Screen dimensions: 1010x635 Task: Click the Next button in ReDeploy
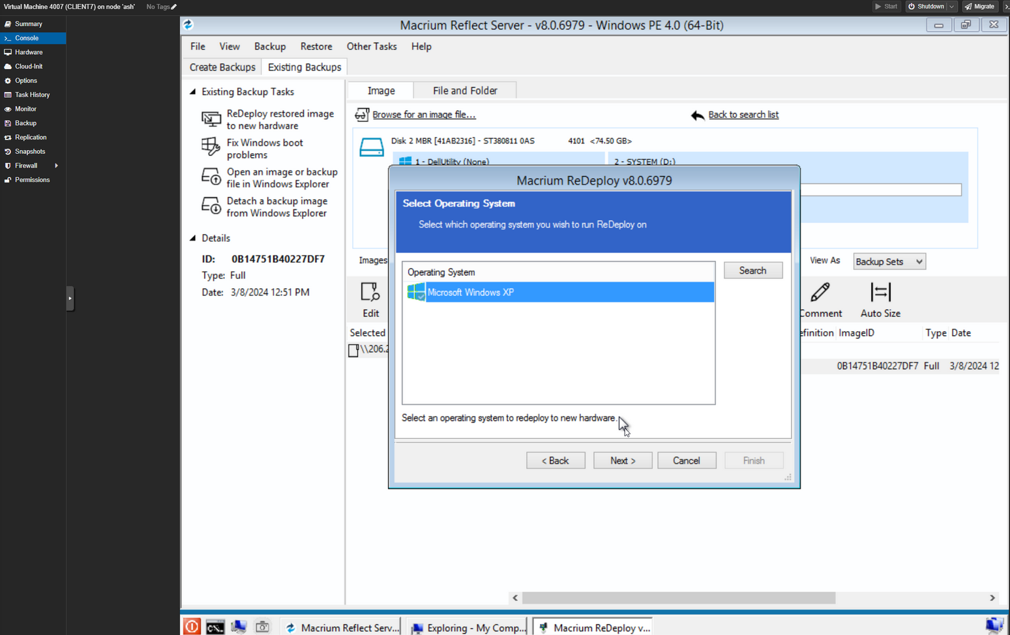click(623, 460)
